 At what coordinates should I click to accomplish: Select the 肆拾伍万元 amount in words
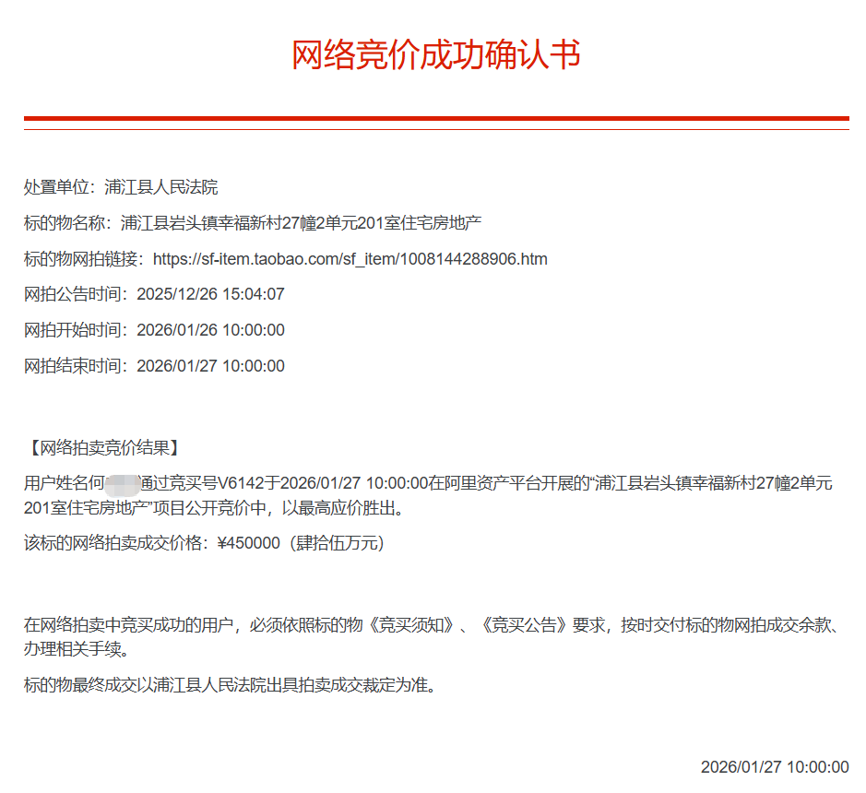point(337,543)
